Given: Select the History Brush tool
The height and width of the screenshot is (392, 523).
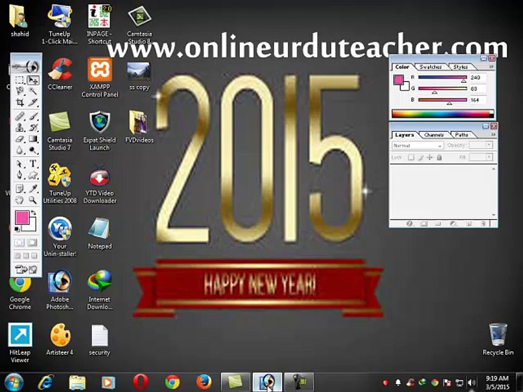Looking at the screenshot, I should coord(33,127).
